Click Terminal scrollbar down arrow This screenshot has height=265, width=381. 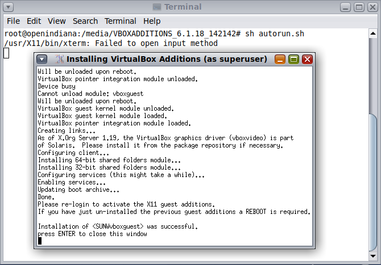click(373, 256)
